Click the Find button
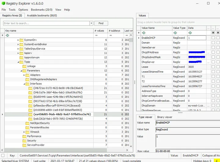The height and width of the screenshot is (162, 220). 101,23
